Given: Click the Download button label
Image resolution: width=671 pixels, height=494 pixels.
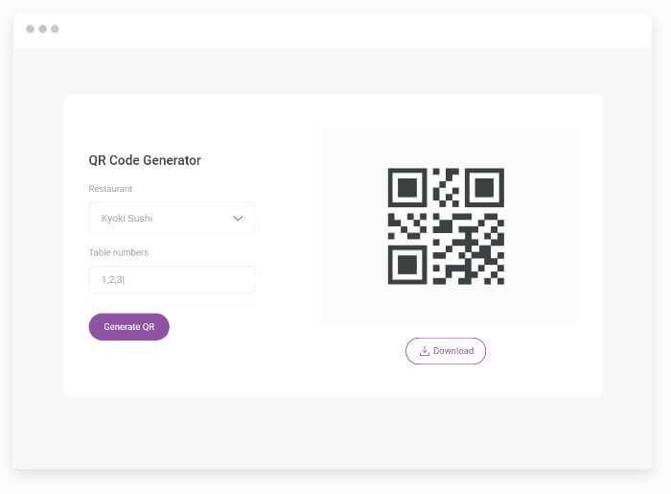Looking at the screenshot, I should 453,351.
